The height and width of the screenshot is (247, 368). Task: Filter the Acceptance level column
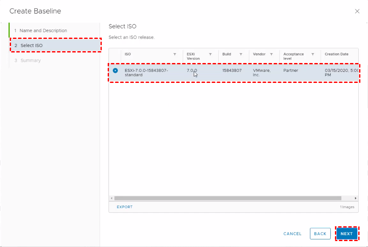pos(312,54)
